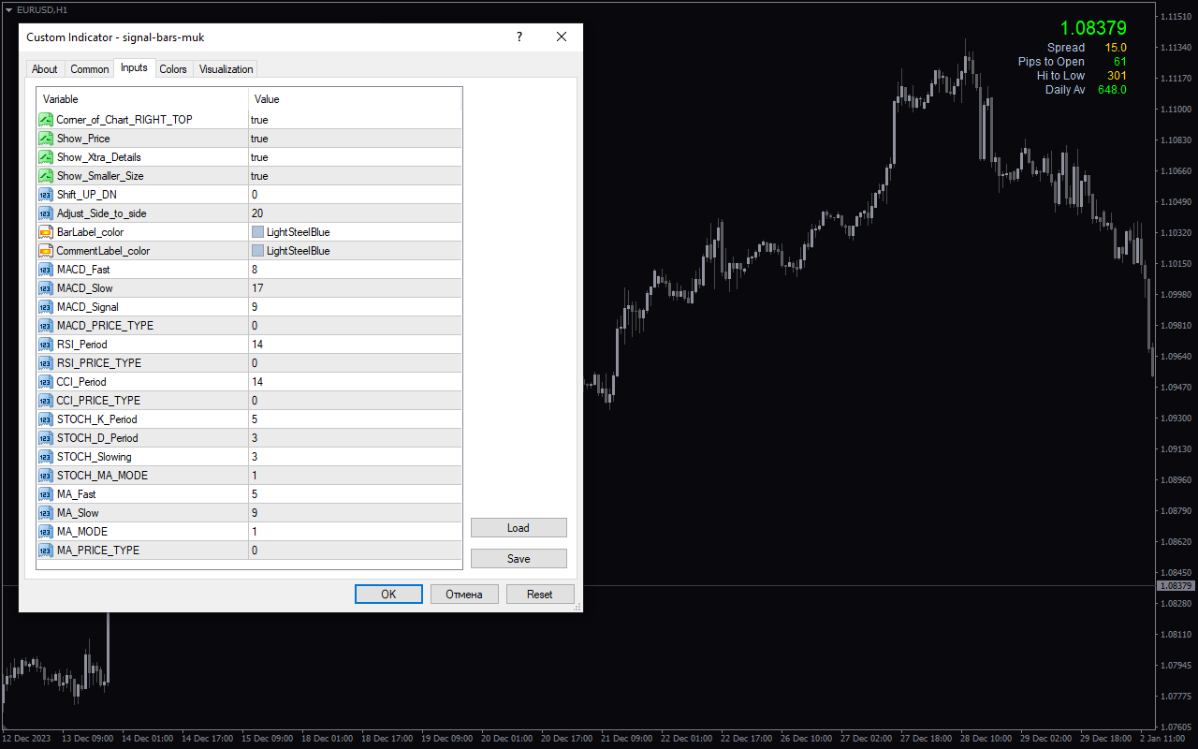1198x749 pixels.
Task: Click the STOCH_MA_MODE integer icon
Action: tap(45, 476)
